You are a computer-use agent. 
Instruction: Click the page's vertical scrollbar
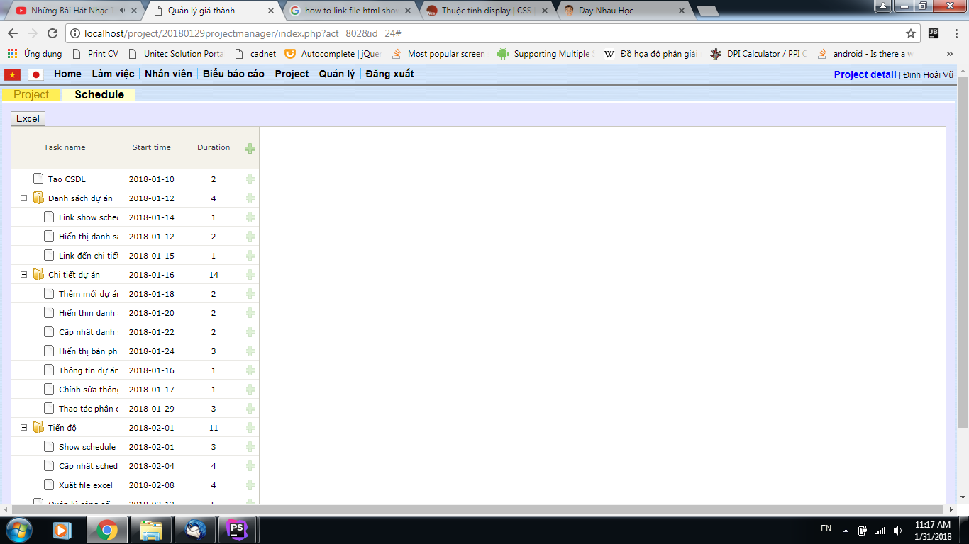pyautogui.click(x=963, y=248)
